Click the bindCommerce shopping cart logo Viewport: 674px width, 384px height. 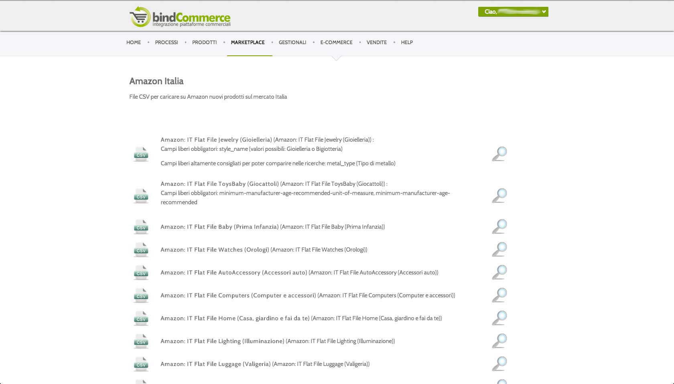pos(180,17)
